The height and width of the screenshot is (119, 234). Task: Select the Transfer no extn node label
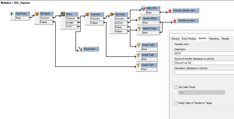(x=188, y=20)
